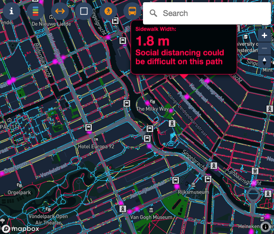Click the magenta dot near Van Gogh Museum
The image size is (274, 234).
tap(137, 209)
